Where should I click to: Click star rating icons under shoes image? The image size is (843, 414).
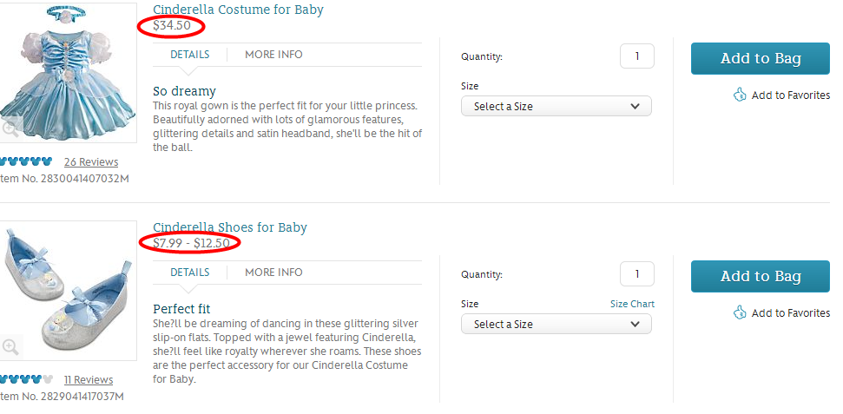26,379
